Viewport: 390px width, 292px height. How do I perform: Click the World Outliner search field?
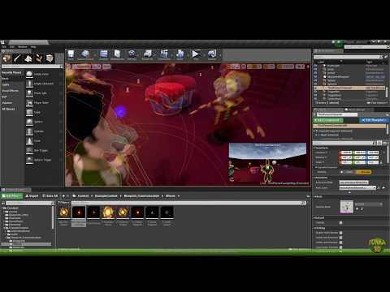pos(347,57)
